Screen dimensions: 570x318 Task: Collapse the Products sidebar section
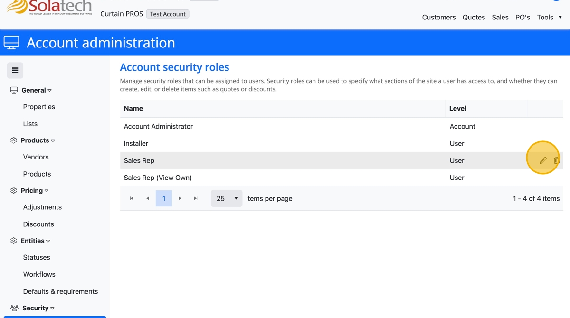[x=35, y=140]
